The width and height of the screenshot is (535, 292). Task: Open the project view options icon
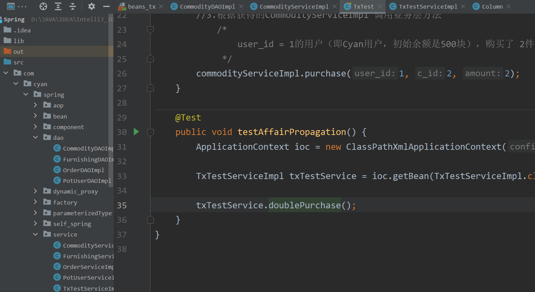pyautogui.click(x=11, y=6)
